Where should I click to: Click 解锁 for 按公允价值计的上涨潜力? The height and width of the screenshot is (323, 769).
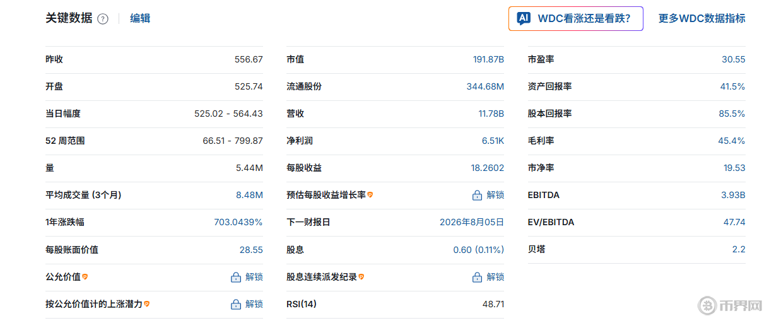pyautogui.click(x=254, y=303)
